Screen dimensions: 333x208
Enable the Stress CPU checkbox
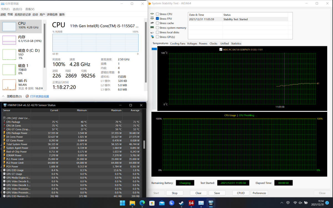[157, 14]
